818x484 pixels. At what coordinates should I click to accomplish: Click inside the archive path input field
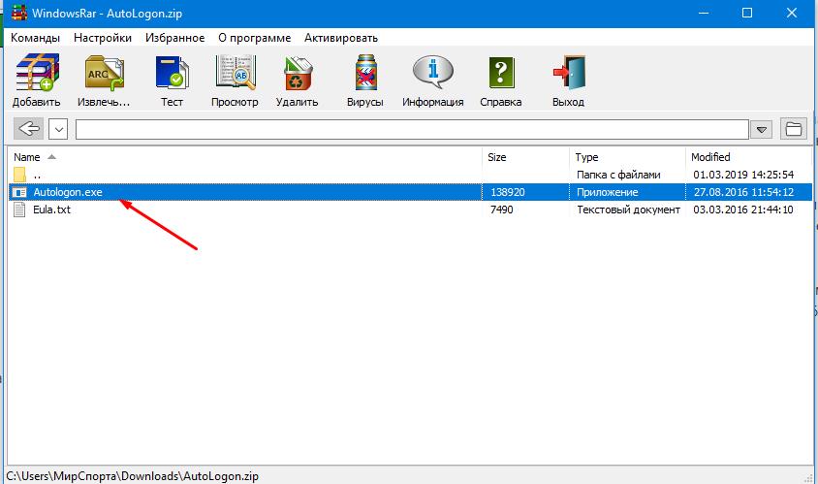(412, 129)
